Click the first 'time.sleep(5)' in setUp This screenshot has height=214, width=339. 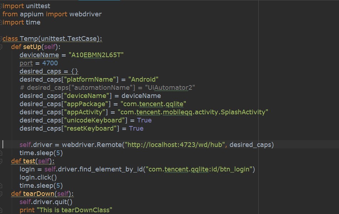coord(41,153)
